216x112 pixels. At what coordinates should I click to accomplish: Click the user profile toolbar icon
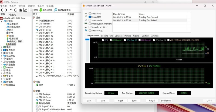tap(21, 10)
